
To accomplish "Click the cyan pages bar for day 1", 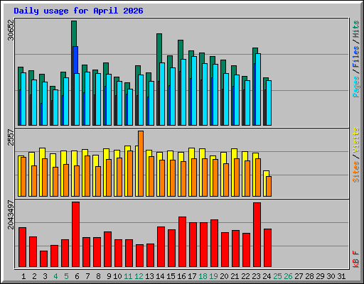I will [x=23, y=99].
